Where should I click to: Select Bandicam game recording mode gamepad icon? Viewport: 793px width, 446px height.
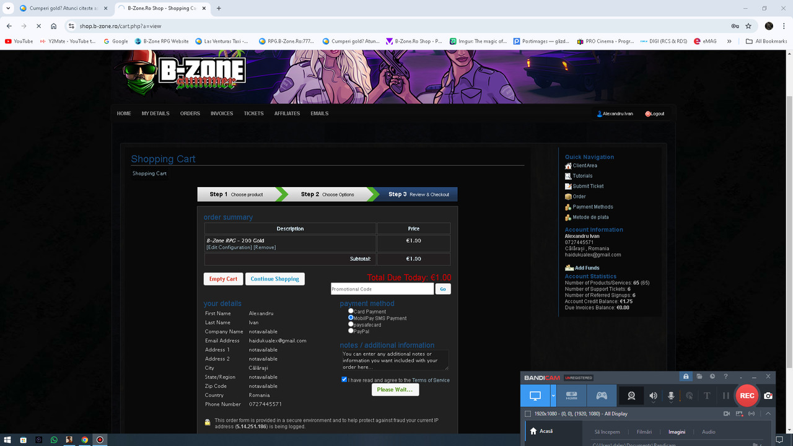(602, 396)
